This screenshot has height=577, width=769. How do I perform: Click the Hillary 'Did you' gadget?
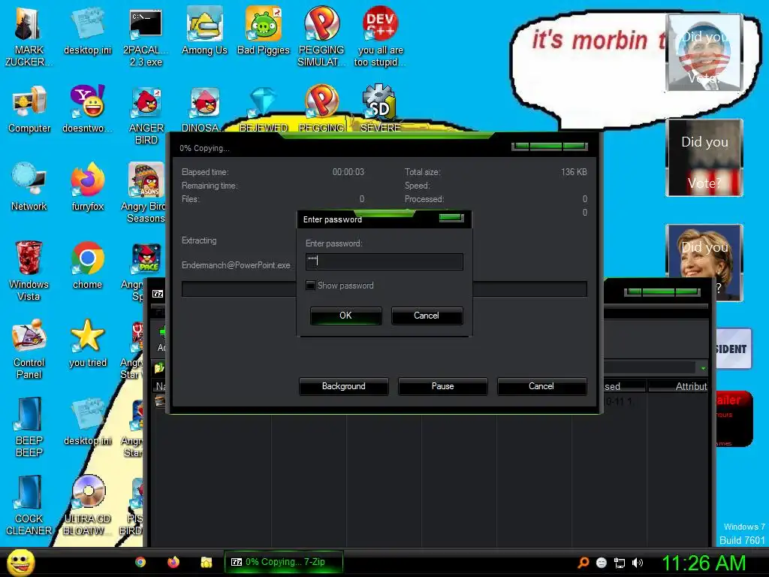pyautogui.click(x=704, y=262)
